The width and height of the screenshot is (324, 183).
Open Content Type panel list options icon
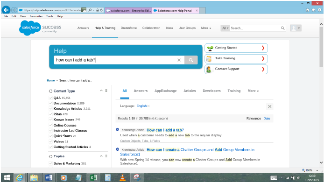(106, 91)
